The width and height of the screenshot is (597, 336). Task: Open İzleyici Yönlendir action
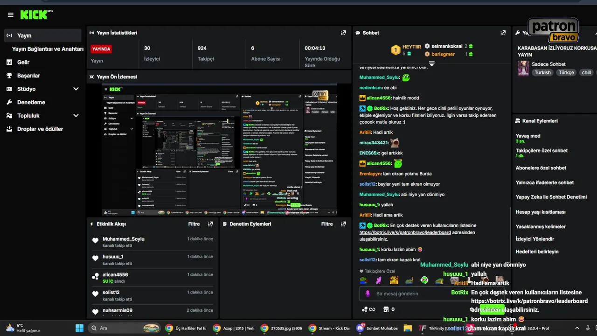tap(535, 239)
